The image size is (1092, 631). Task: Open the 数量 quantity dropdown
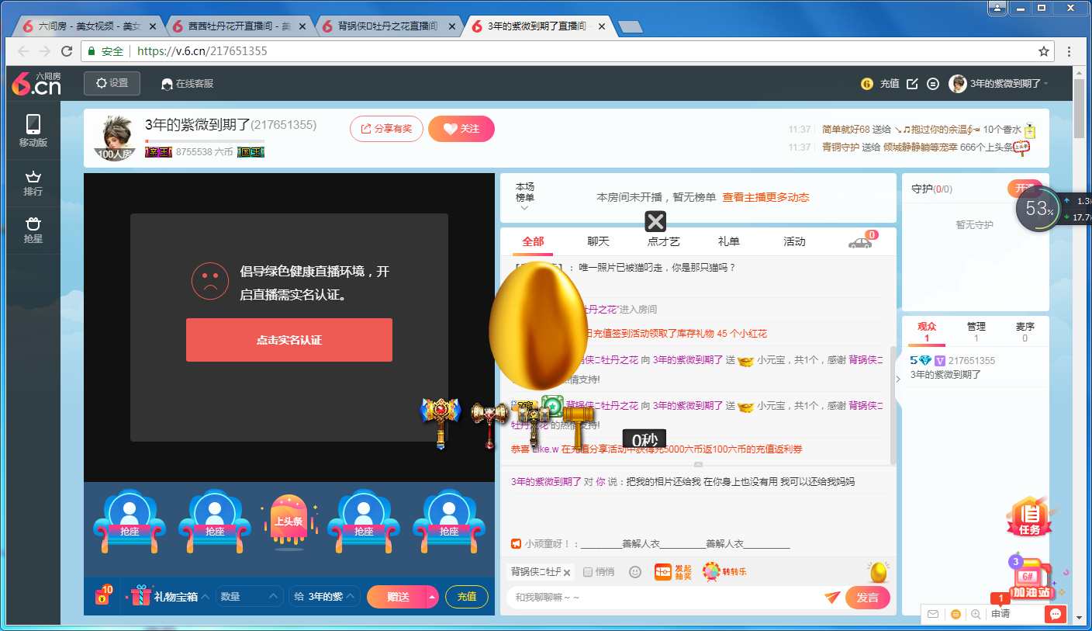click(x=249, y=597)
